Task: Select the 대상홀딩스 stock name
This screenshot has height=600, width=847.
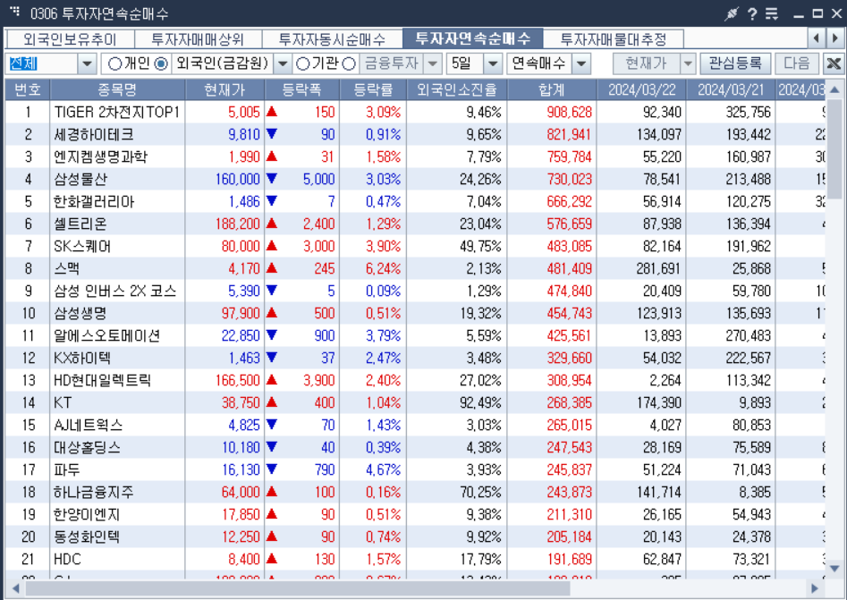Action: pos(87,448)
